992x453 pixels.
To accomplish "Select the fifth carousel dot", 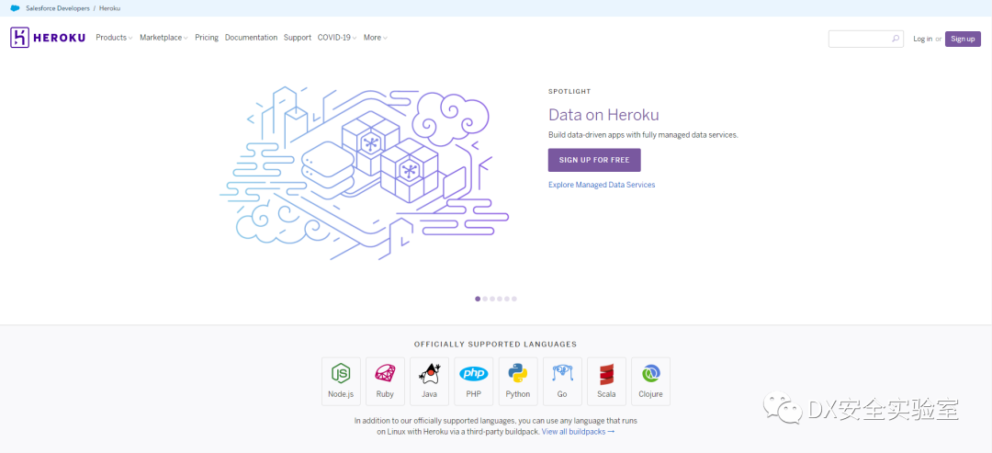I will pyautogui.click(x=507, y=299).
